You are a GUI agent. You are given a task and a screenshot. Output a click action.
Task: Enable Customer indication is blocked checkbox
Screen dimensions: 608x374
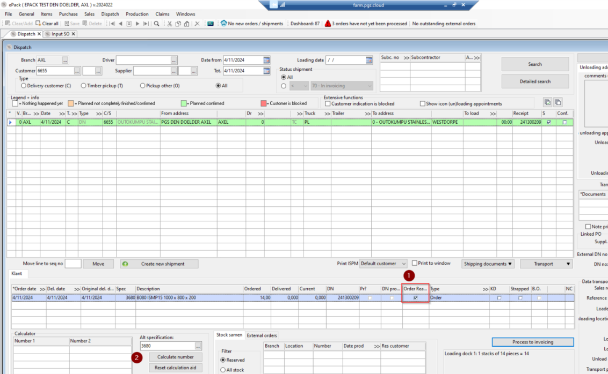click(328, 103)
